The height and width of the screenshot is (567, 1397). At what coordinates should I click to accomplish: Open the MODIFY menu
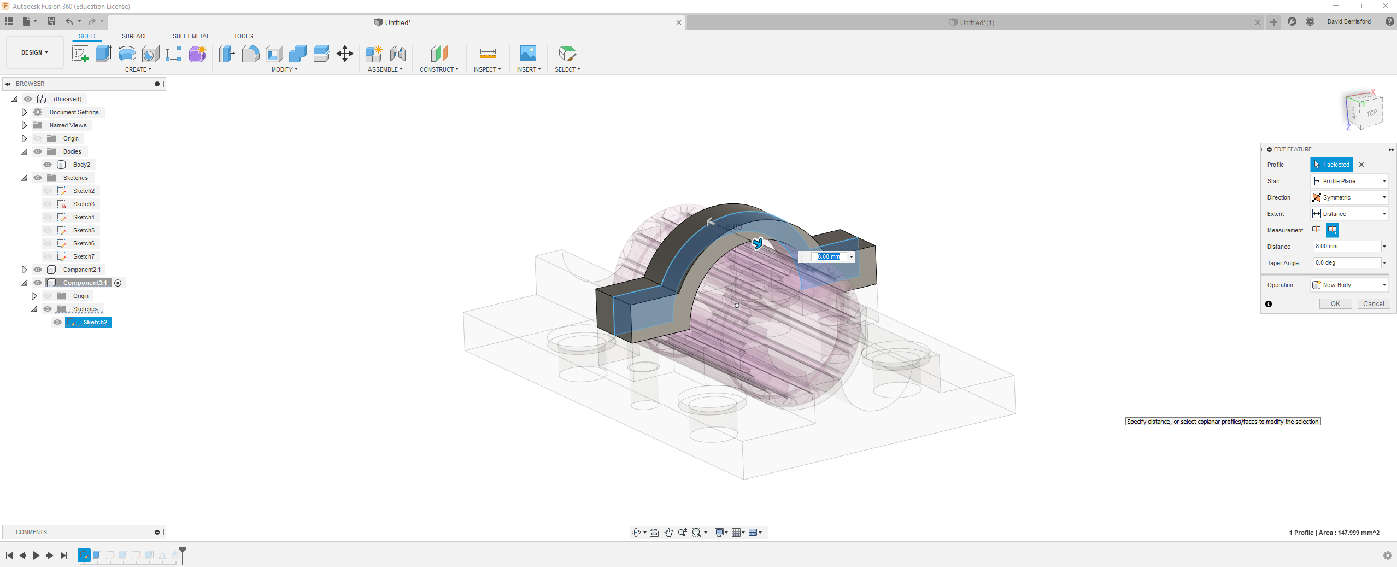(x=285, y=69)
